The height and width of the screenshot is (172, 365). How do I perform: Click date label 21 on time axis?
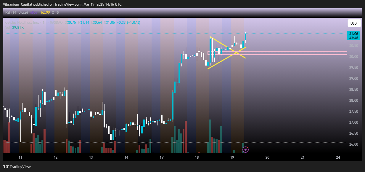tap(303, 157)
